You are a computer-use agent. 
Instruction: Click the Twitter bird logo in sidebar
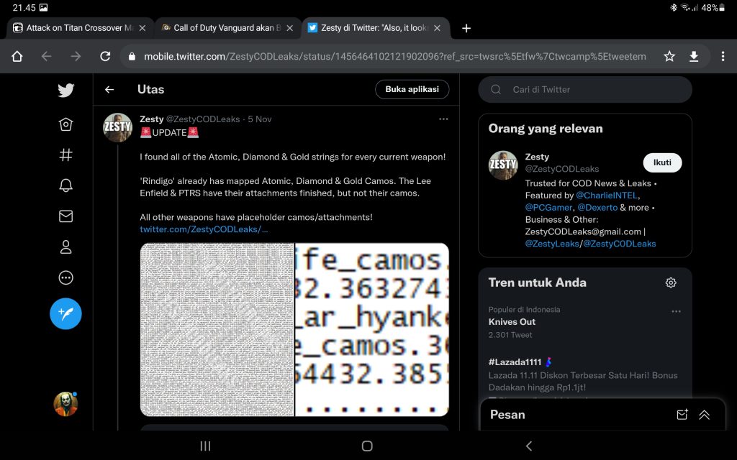pyautogui.click(x=65, y=90)
